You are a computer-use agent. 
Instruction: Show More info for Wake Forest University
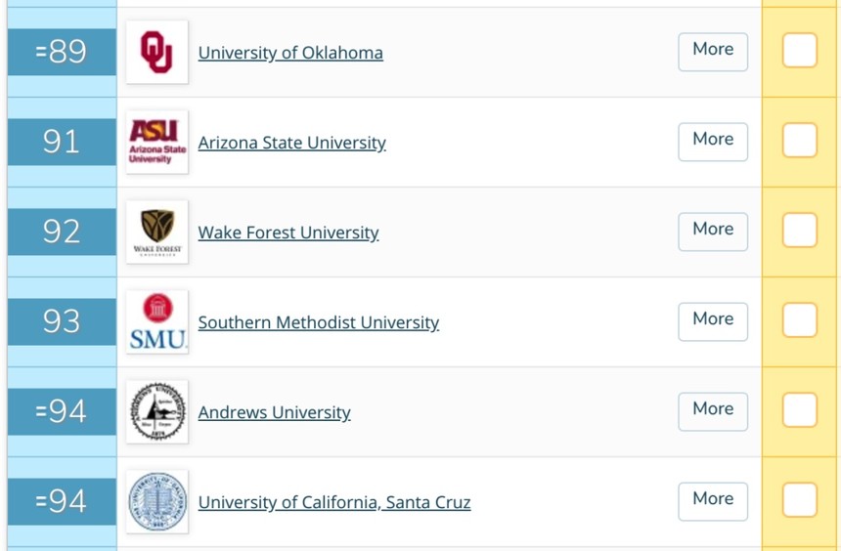pyautogui.click(x=713, y=233)
